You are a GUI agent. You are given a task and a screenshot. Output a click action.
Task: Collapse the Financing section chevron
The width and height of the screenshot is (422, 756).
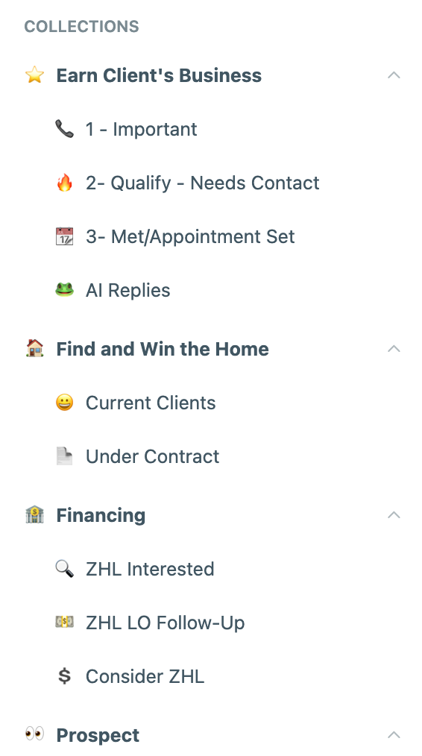[x=394, y=515]
